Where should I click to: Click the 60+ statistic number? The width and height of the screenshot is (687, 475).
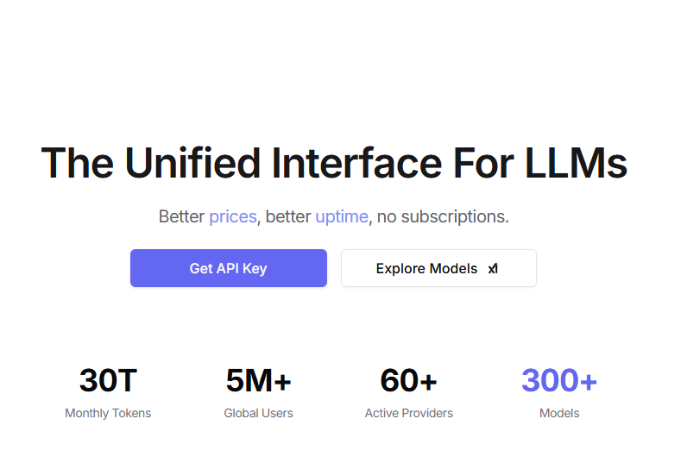tap(408, 380)
